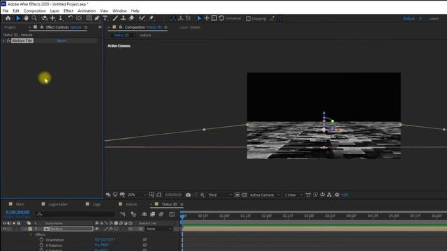Select the Roto Brush tool
The width and height of the screenshot is (447, 251).
(x=141, y=18)
